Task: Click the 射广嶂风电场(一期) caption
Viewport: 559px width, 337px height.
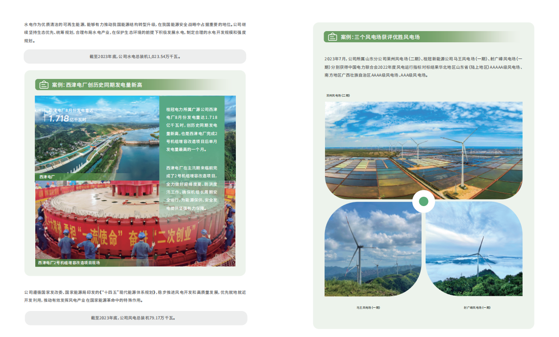Action: click(477, 307)
